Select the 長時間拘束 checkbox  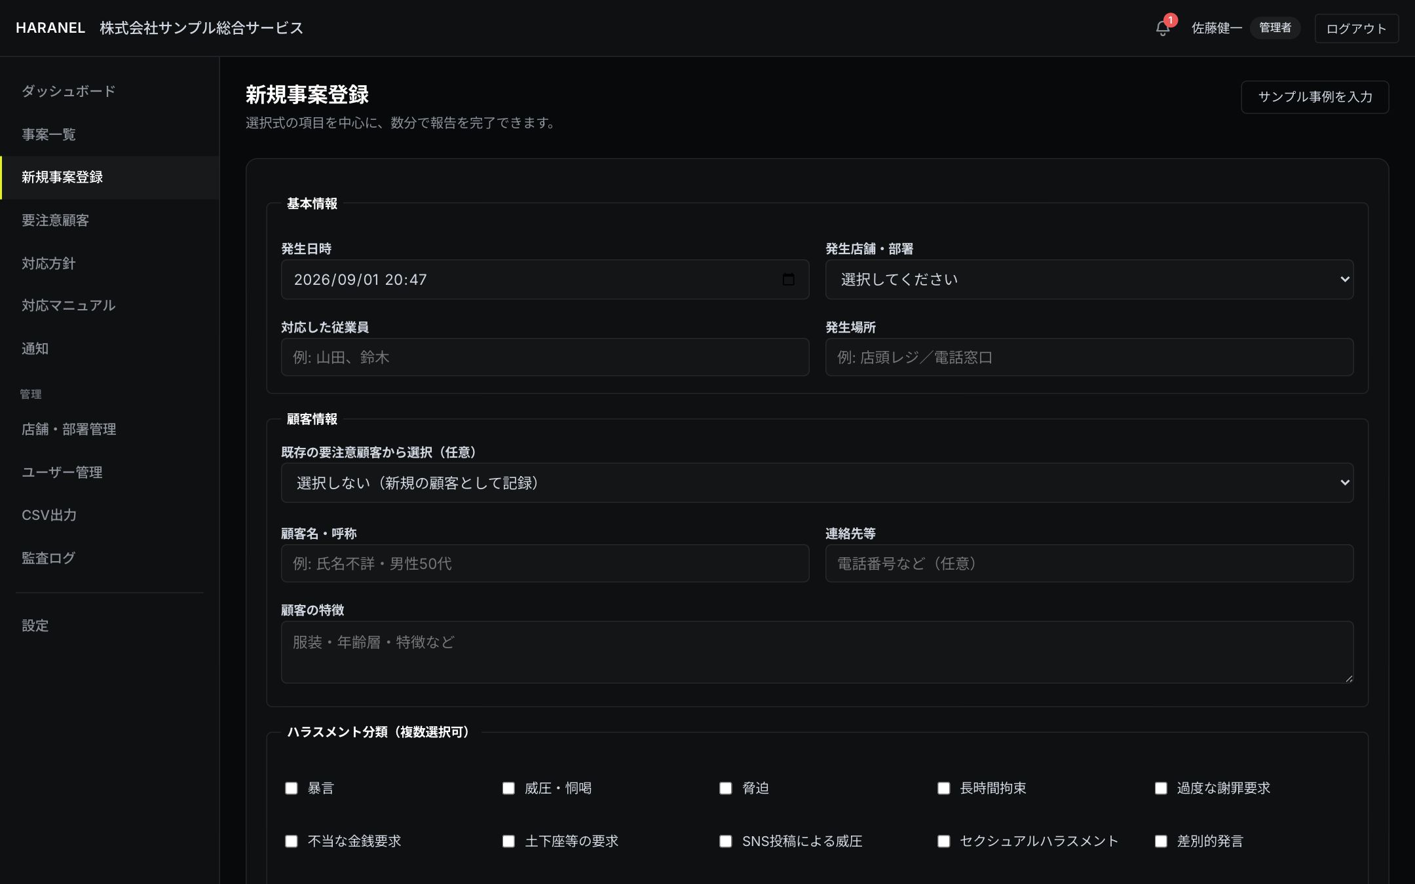coord(943,788)
